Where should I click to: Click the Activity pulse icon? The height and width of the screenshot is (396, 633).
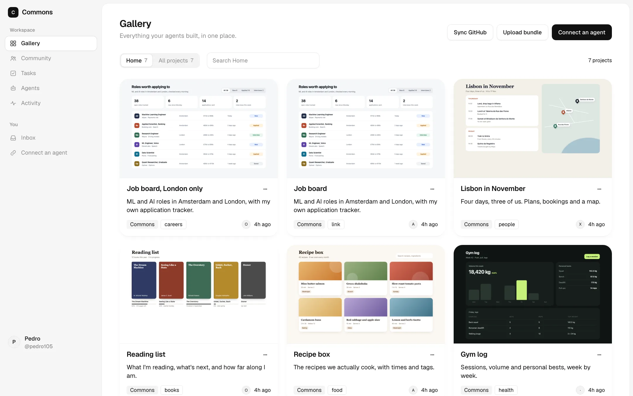13,103
